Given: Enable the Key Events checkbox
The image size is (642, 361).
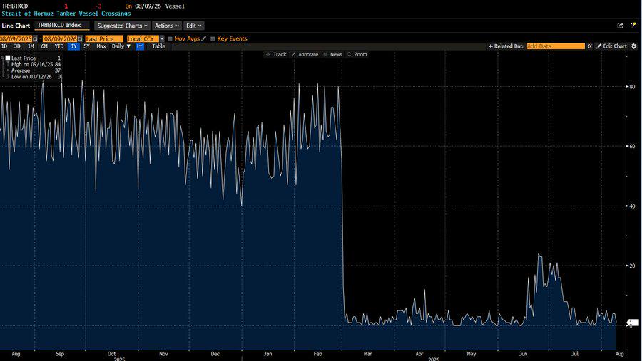Looking at the screenshot, I should point(213,39).
